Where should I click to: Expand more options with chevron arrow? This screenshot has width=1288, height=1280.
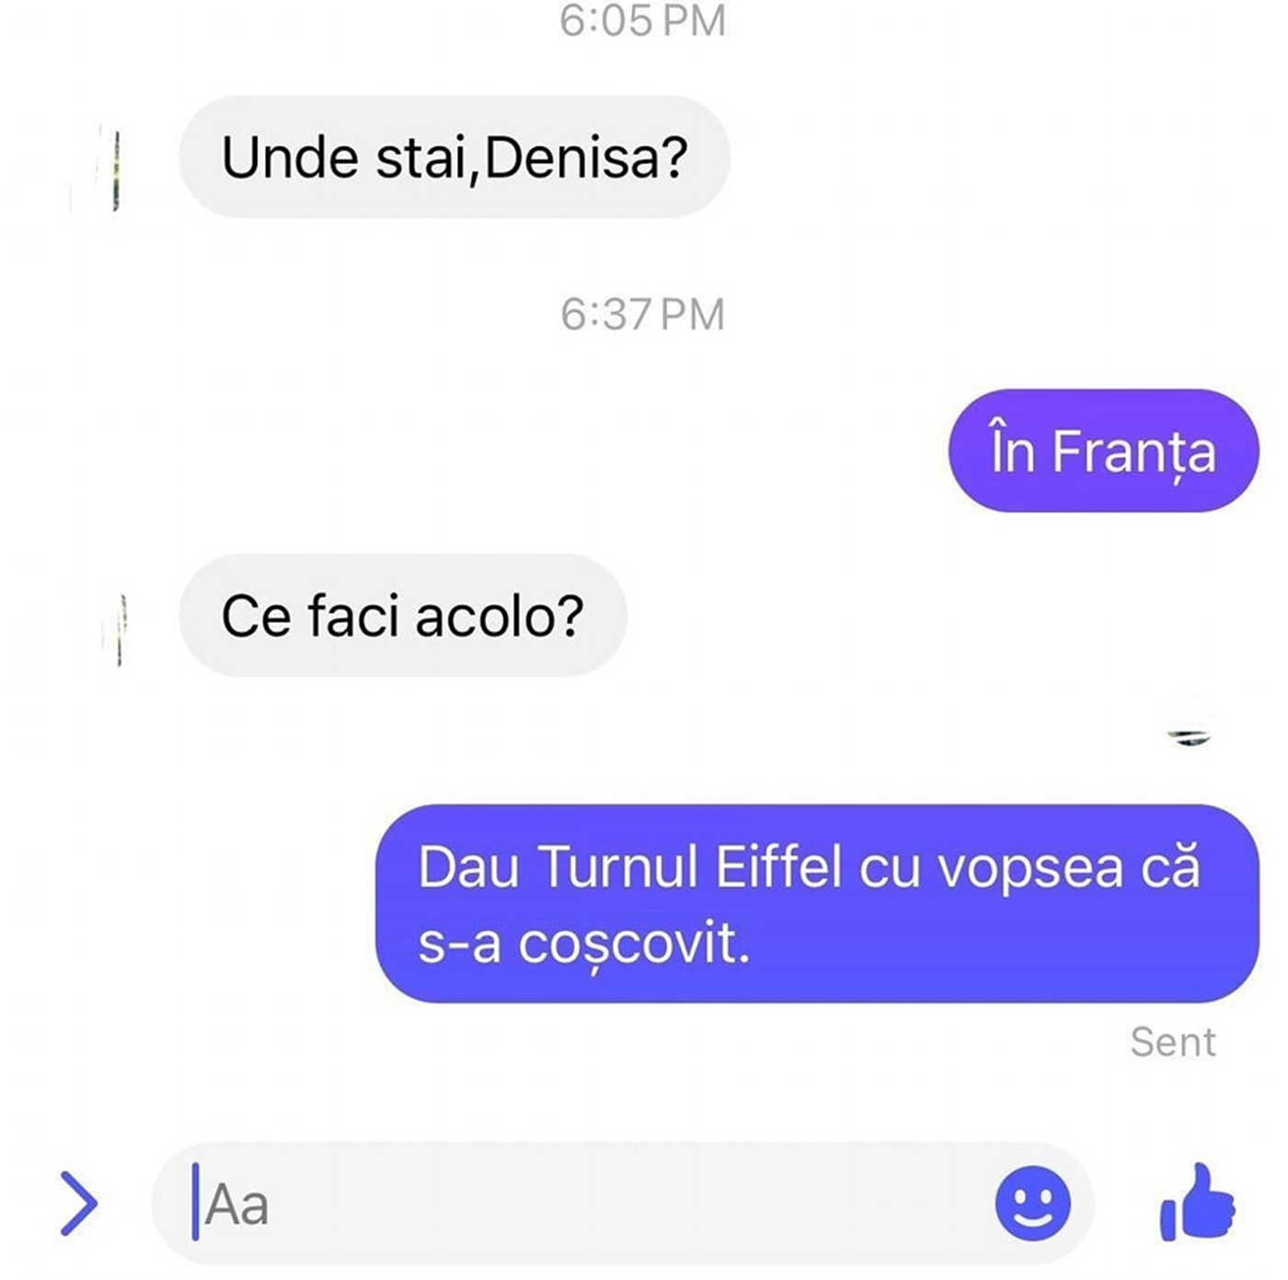click(79, 1203)
